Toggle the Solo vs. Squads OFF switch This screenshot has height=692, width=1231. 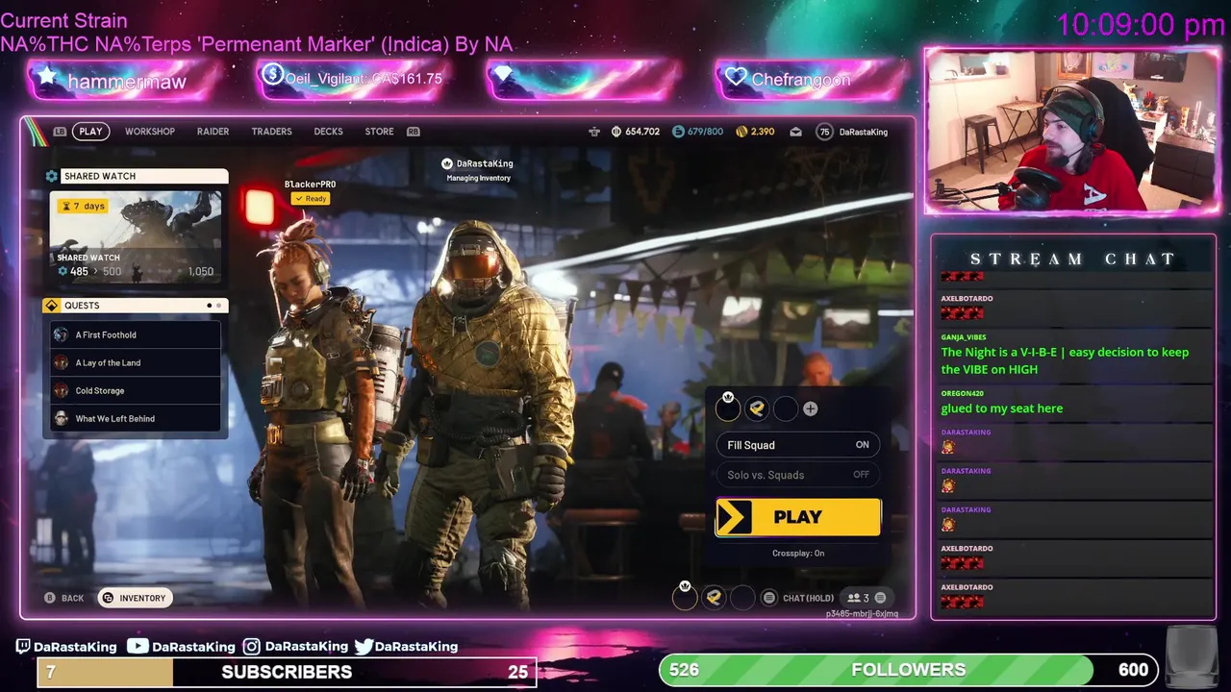[x=797, y=475]
